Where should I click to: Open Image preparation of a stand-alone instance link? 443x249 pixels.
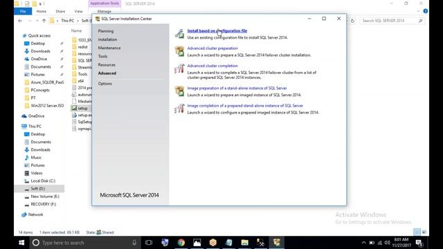[237, 88]
